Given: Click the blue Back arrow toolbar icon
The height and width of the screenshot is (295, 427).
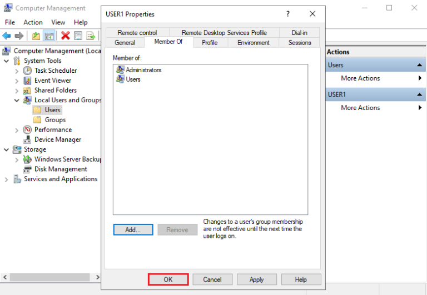Looking at the screenshot, I should pos(7,36).
